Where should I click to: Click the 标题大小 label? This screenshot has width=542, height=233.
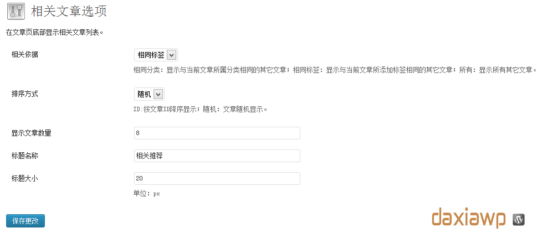[x=25, y=178]
